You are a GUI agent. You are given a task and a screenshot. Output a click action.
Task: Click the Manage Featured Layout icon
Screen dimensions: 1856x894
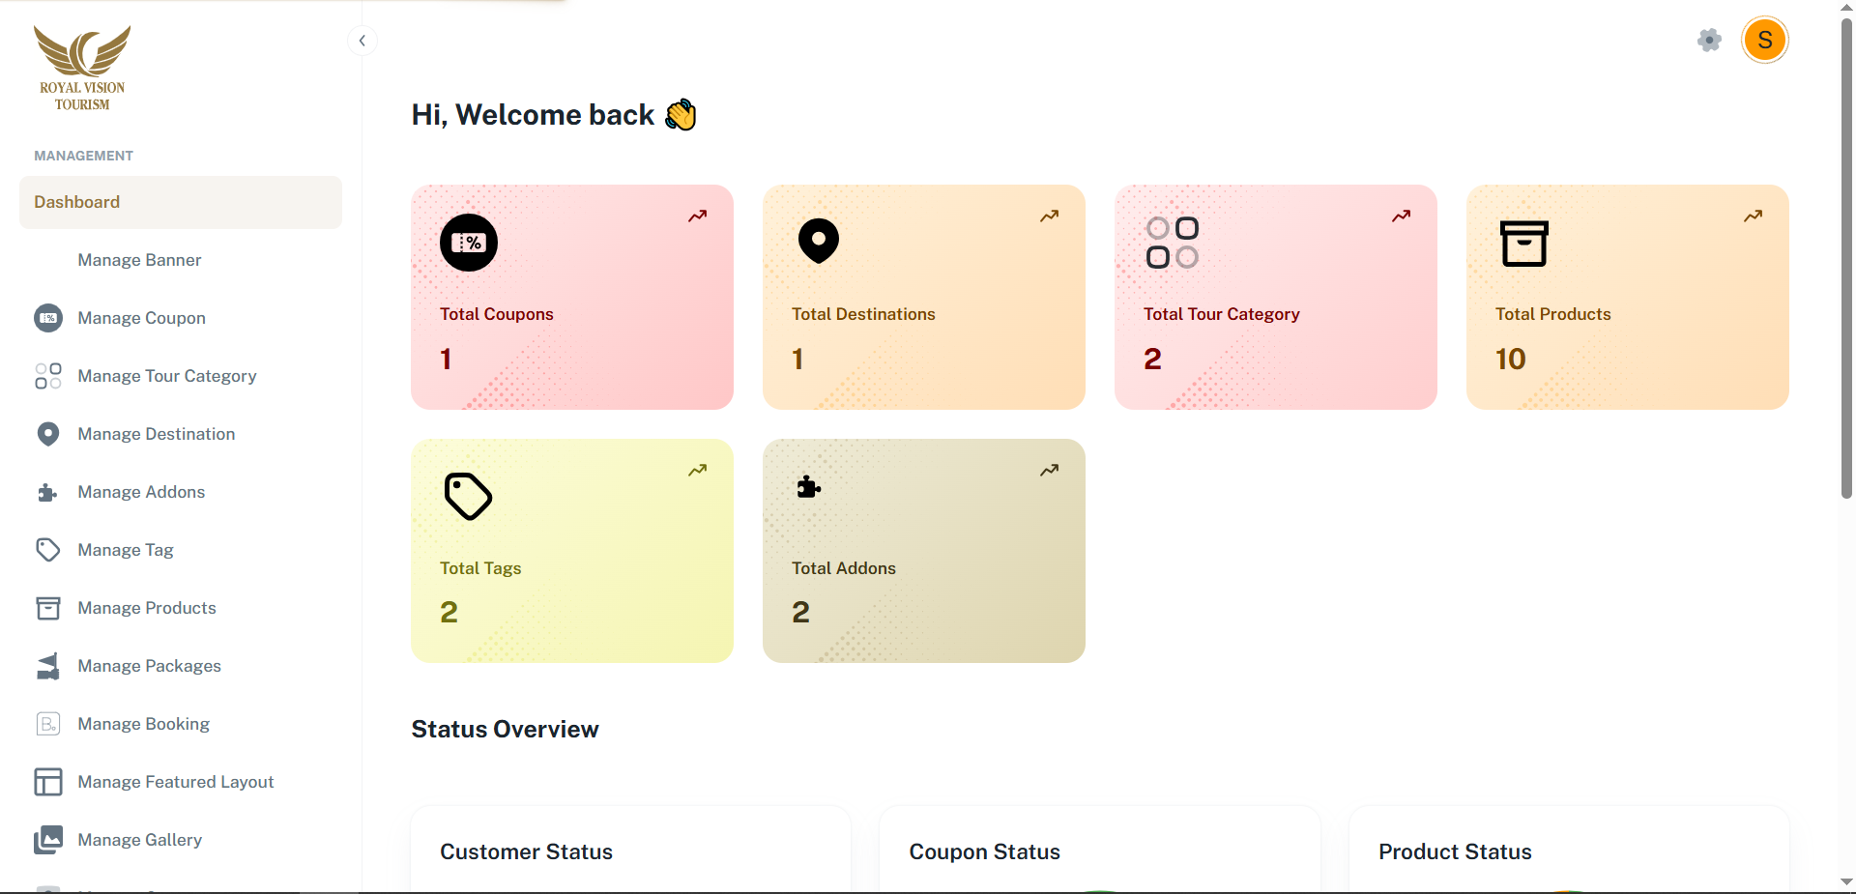tap(48, 782)
